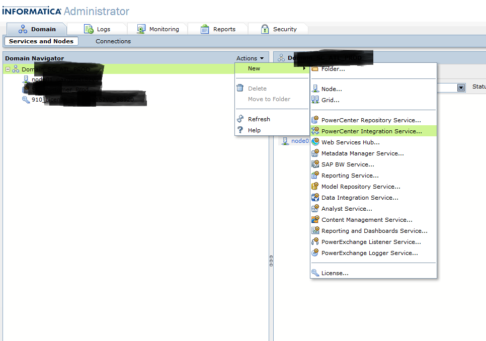Choose Refresh from the Actions menu
Screen dimensions: 486x341
pyautogui.click(x=259, y=119)
